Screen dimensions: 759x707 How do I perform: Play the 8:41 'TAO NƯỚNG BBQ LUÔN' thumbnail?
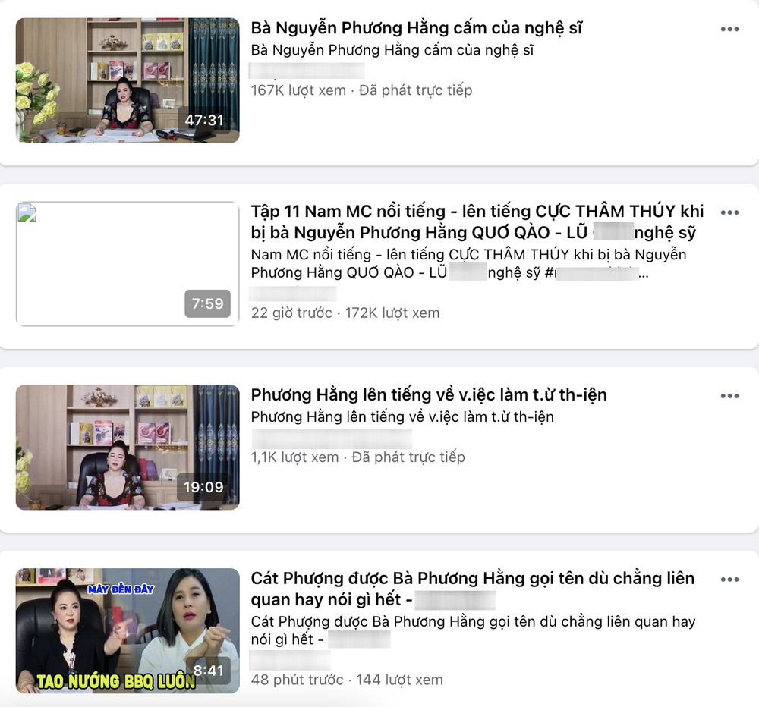128,630
